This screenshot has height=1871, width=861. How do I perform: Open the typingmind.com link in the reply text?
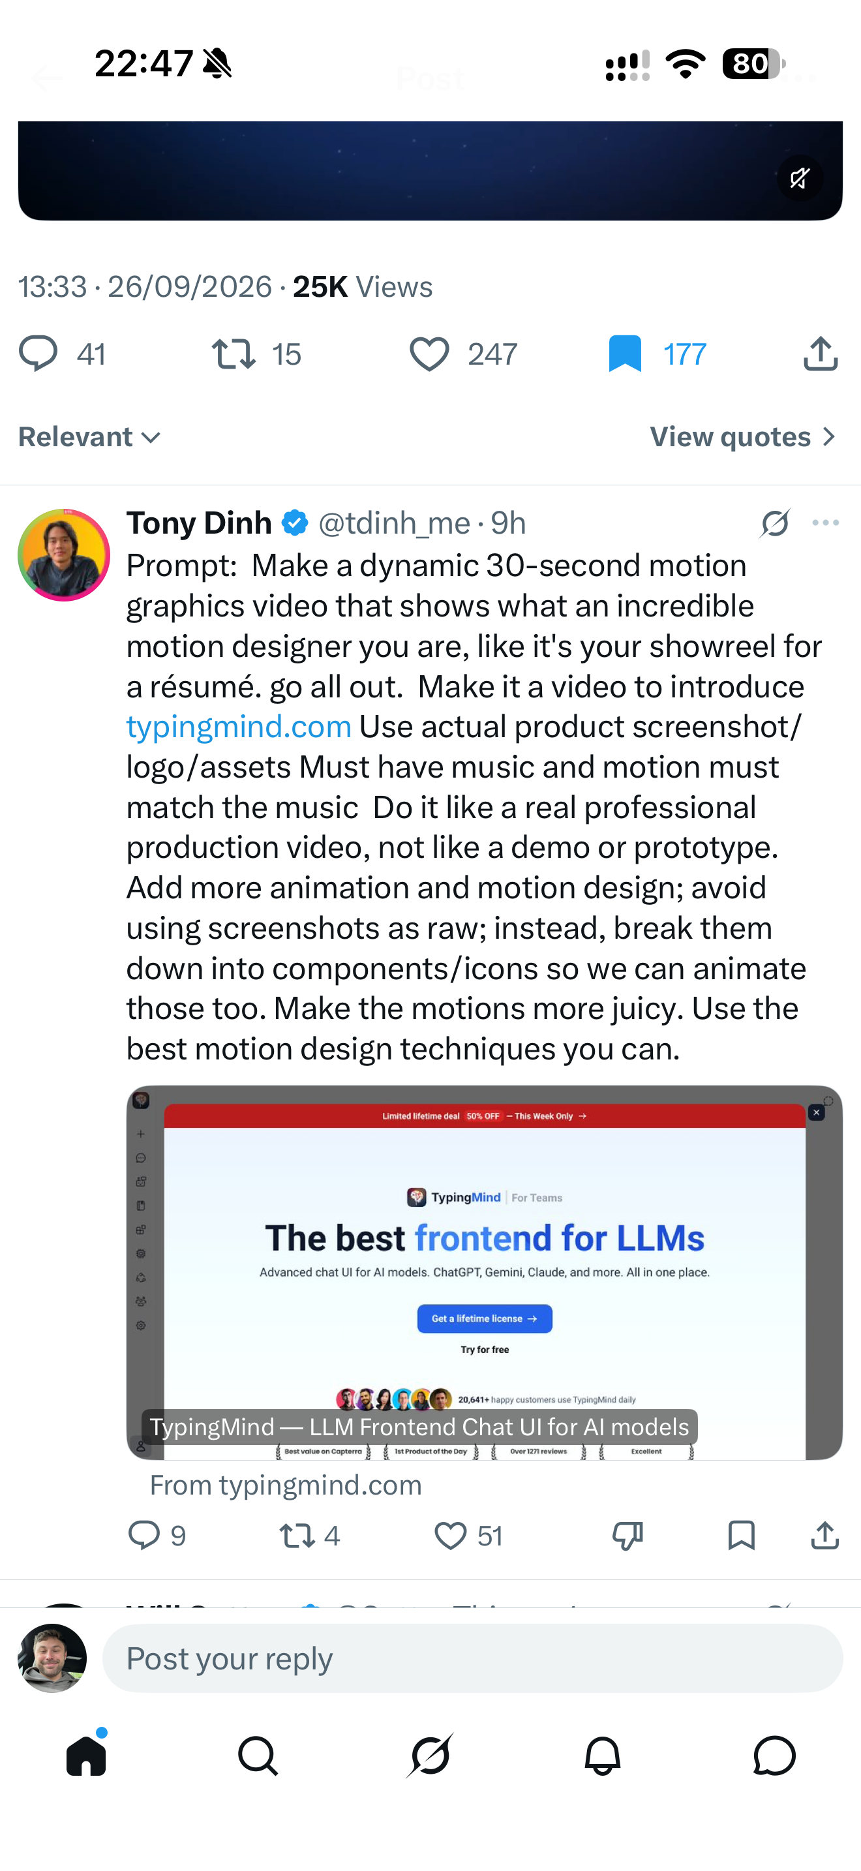[239, 727]
